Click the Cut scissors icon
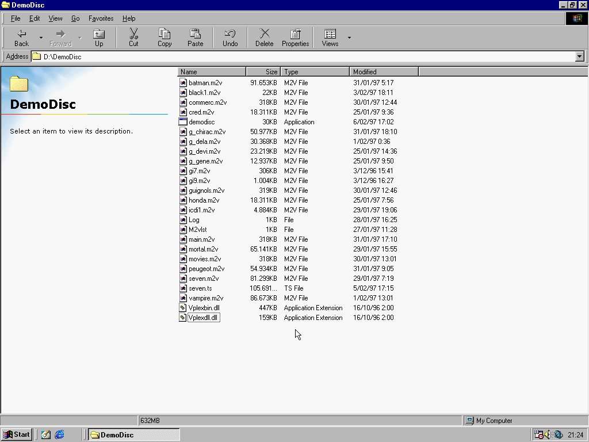589x442 pixels. click(x=133, y=35)
